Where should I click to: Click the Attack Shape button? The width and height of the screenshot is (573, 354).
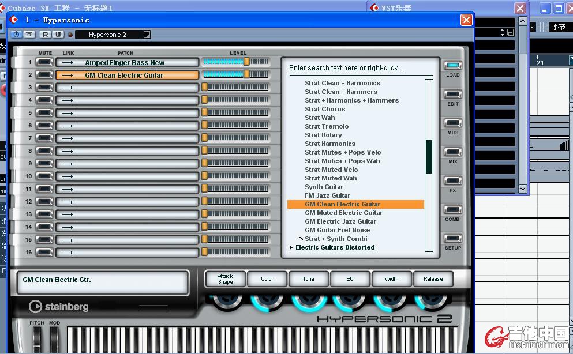(226, 279)
